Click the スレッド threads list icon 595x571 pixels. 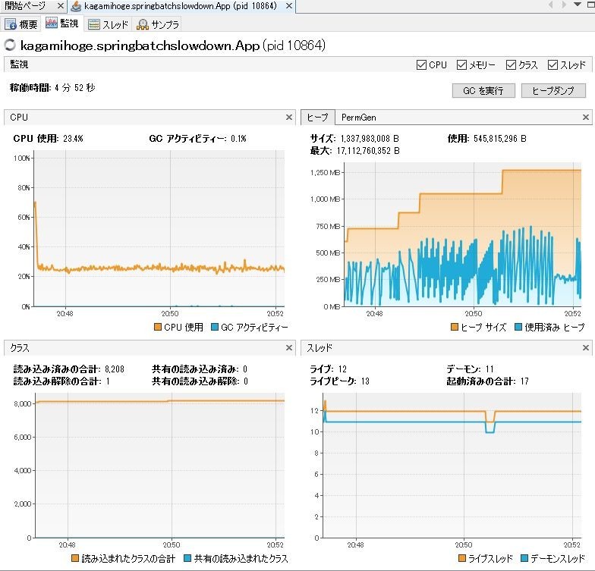coord(94,24)
